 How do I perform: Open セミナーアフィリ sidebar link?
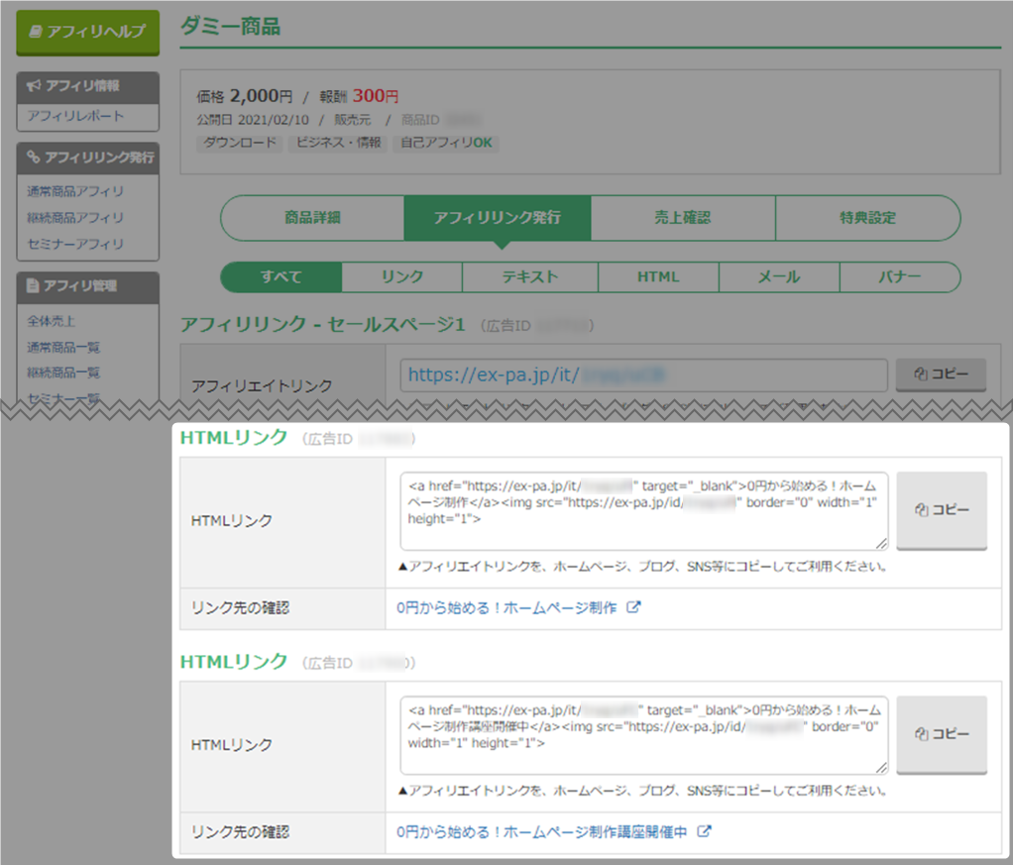click(x=75, y=244)
